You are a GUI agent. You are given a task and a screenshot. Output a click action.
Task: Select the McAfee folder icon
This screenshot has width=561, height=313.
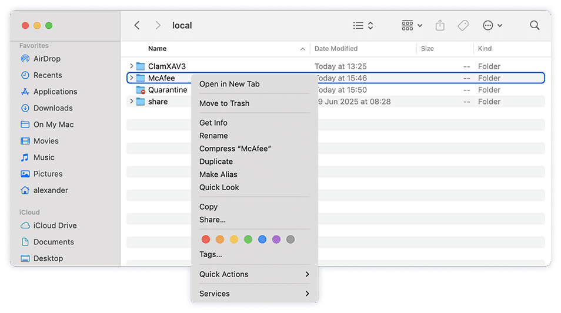[x=141, y=78]
